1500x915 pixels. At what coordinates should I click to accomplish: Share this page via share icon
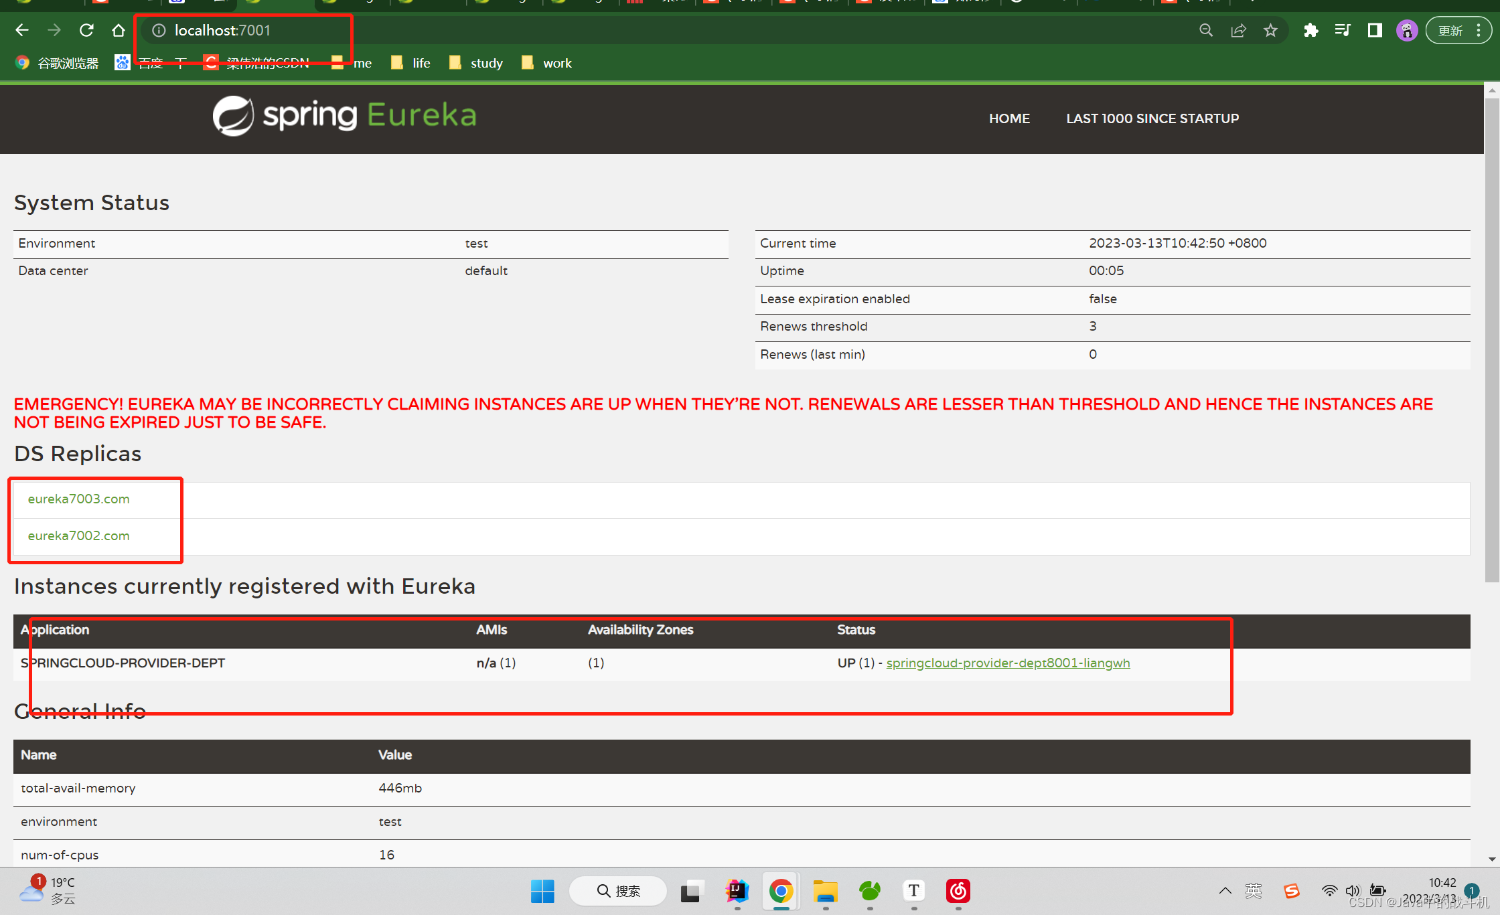1238,30
